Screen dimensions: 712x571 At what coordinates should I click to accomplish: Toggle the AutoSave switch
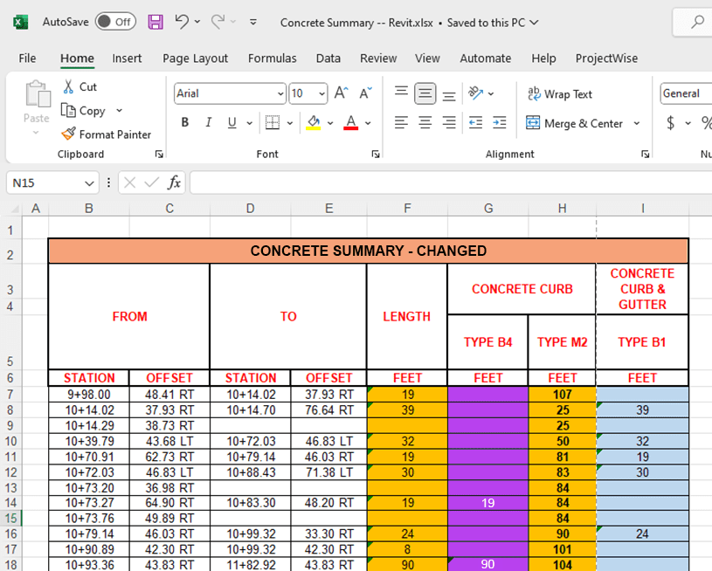tap(115, 22)
